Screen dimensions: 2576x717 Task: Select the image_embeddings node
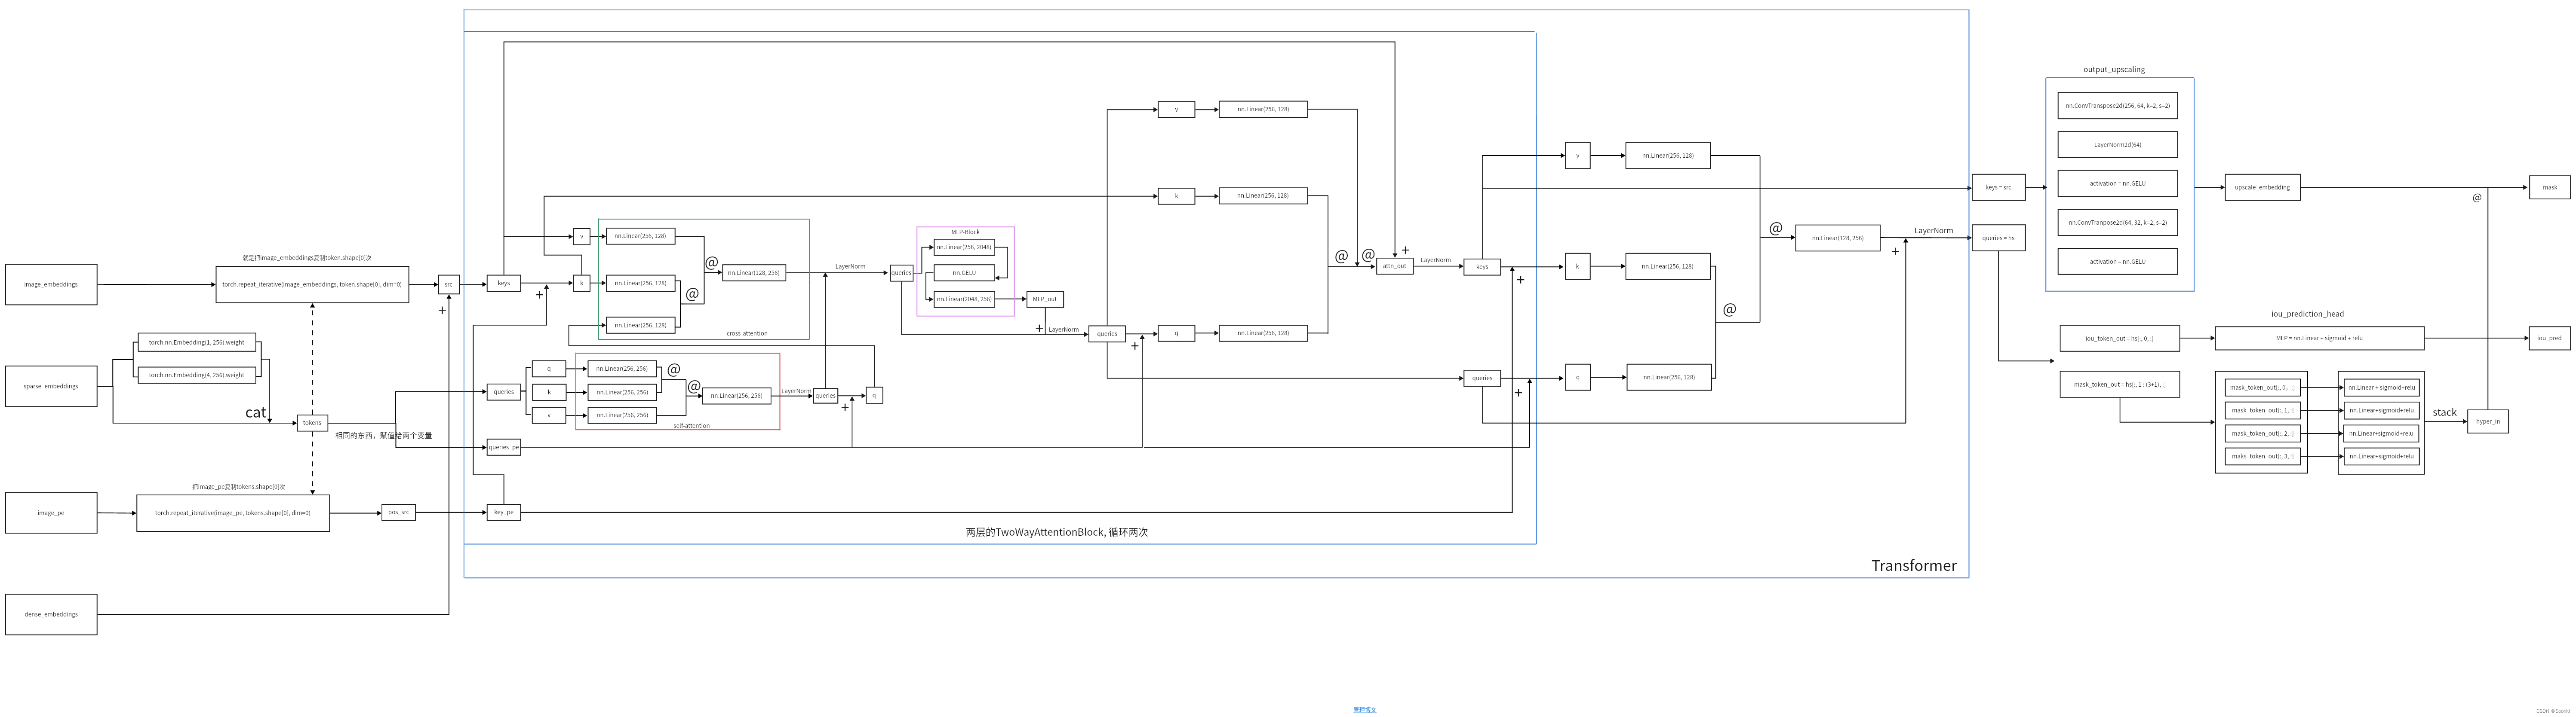coord(51,284)
